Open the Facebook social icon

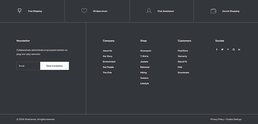point(217,50)
